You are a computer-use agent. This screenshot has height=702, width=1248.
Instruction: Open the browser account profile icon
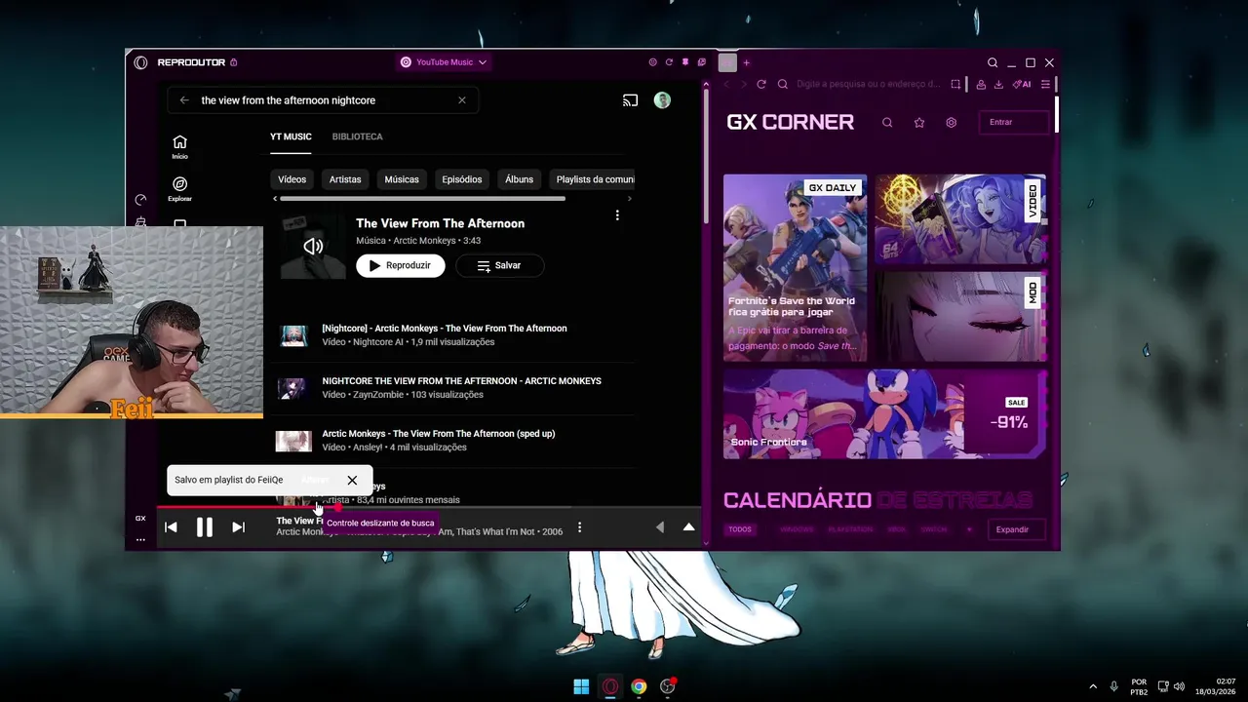pyautogui.click(x=981, y=85)
